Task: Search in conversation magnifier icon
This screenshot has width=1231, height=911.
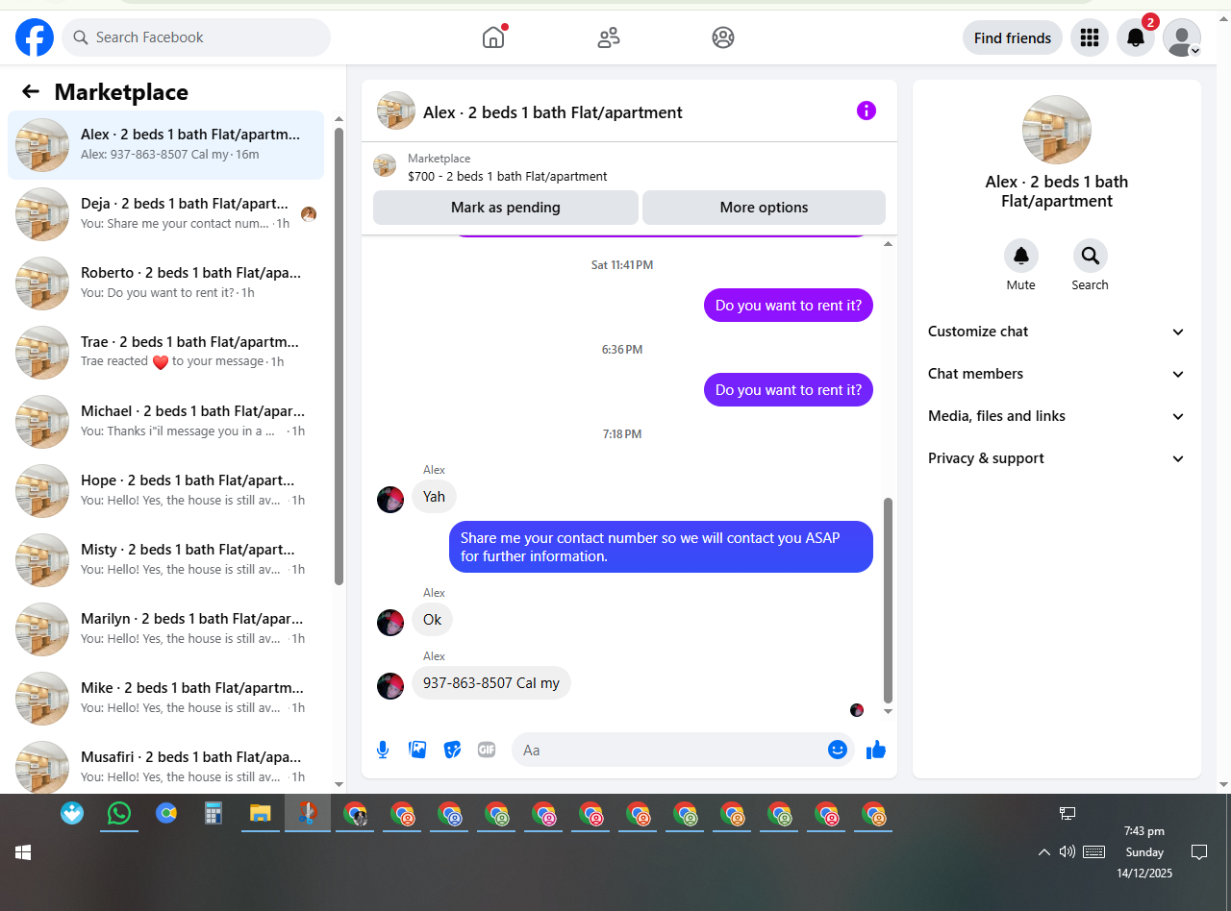Action: (1091, 256)
